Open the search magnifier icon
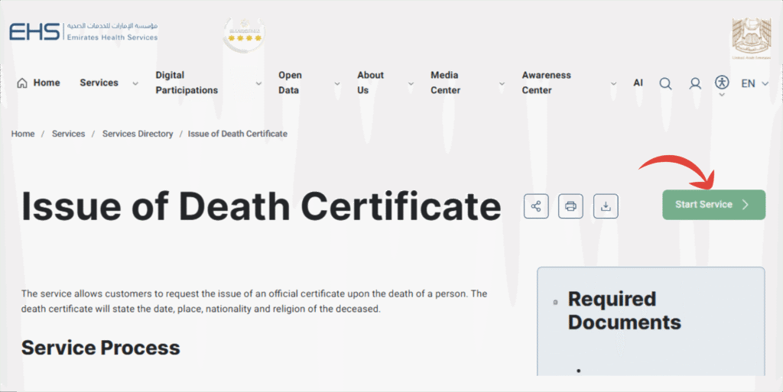This screenshot has height=392, width=783. point(665,83)
